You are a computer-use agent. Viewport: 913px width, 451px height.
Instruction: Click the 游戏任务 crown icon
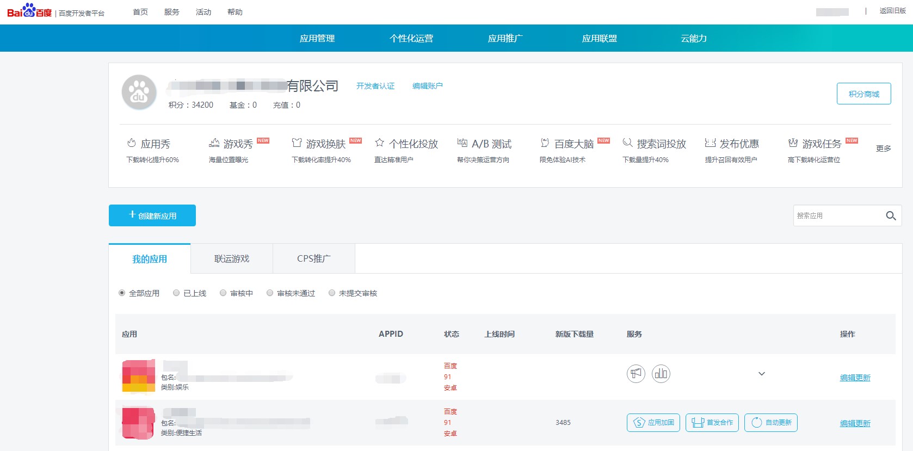[793, 143]
